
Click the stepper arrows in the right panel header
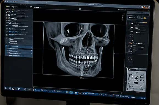pyautogui.click(x=138, y=17)
